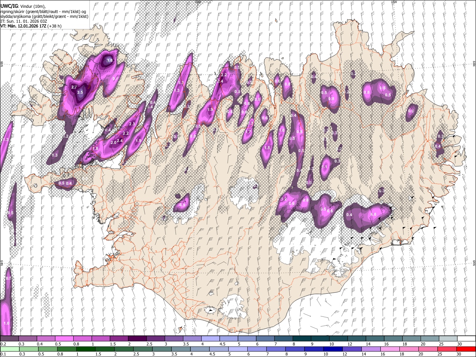Pick the dark teal 8 swatch in upper legend

pos(302,339)
